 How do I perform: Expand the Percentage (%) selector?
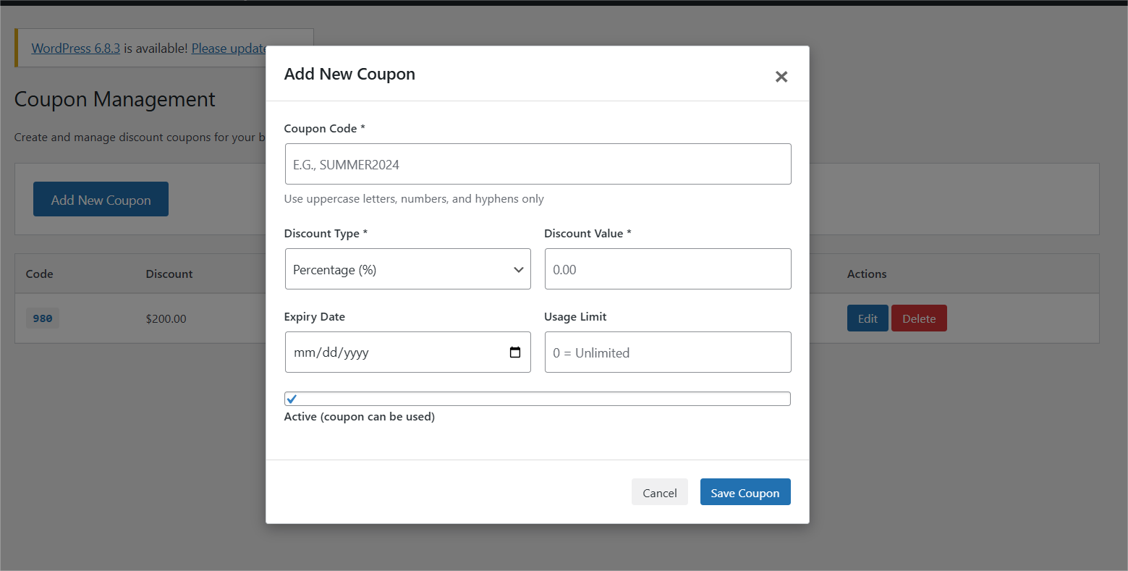[x=407, y=268]
